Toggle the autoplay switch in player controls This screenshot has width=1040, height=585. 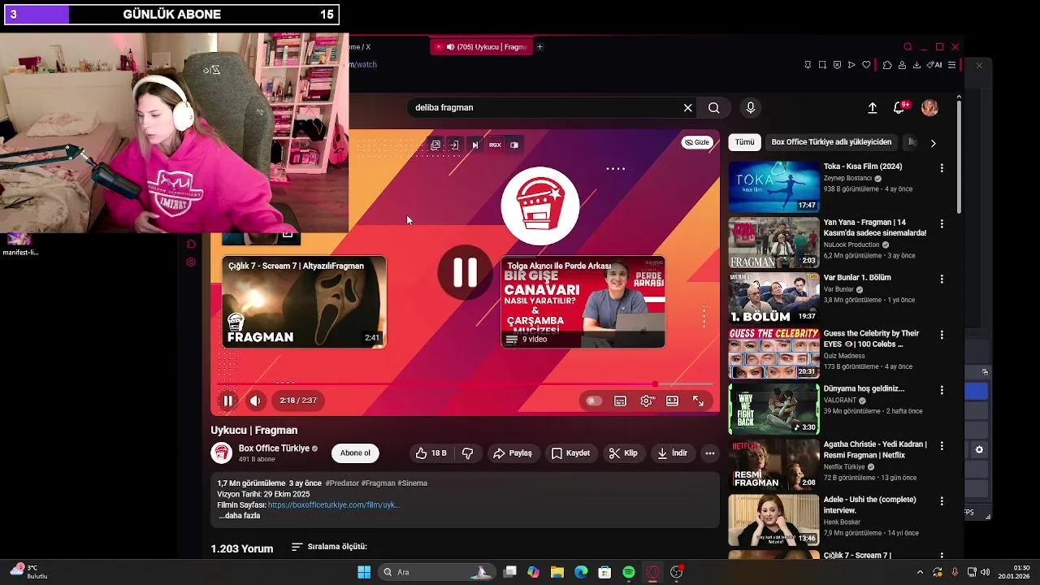tap(593, 401)
